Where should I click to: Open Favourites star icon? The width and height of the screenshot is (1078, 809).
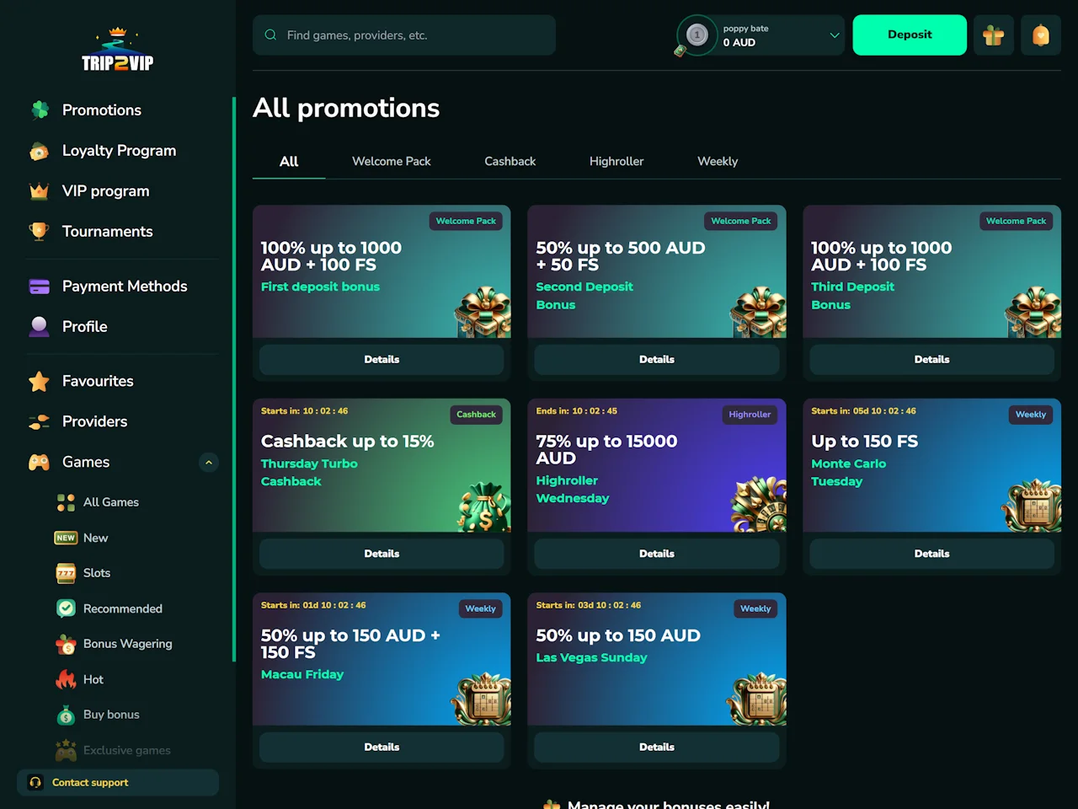click(x=39, y=381)
